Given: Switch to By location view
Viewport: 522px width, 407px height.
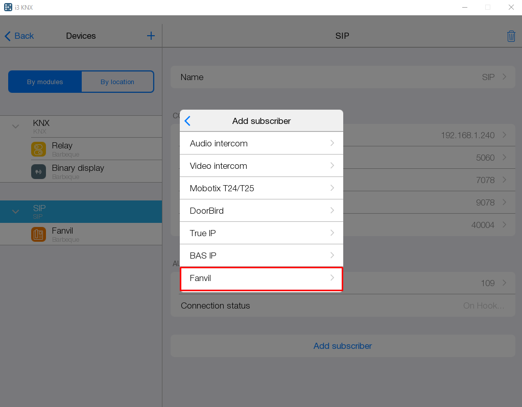Looking at the screenshot, I should pos(117,82).
